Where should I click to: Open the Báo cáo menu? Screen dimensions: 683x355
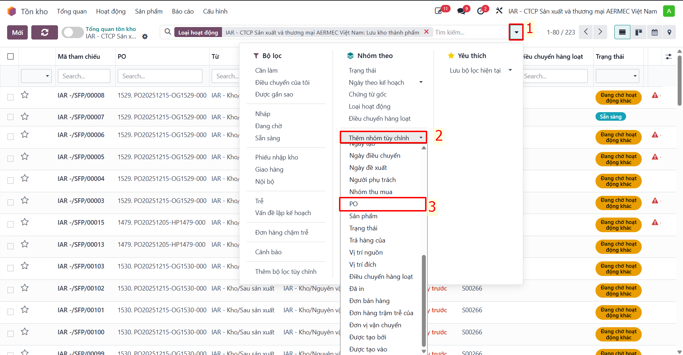tap(183, 11)
